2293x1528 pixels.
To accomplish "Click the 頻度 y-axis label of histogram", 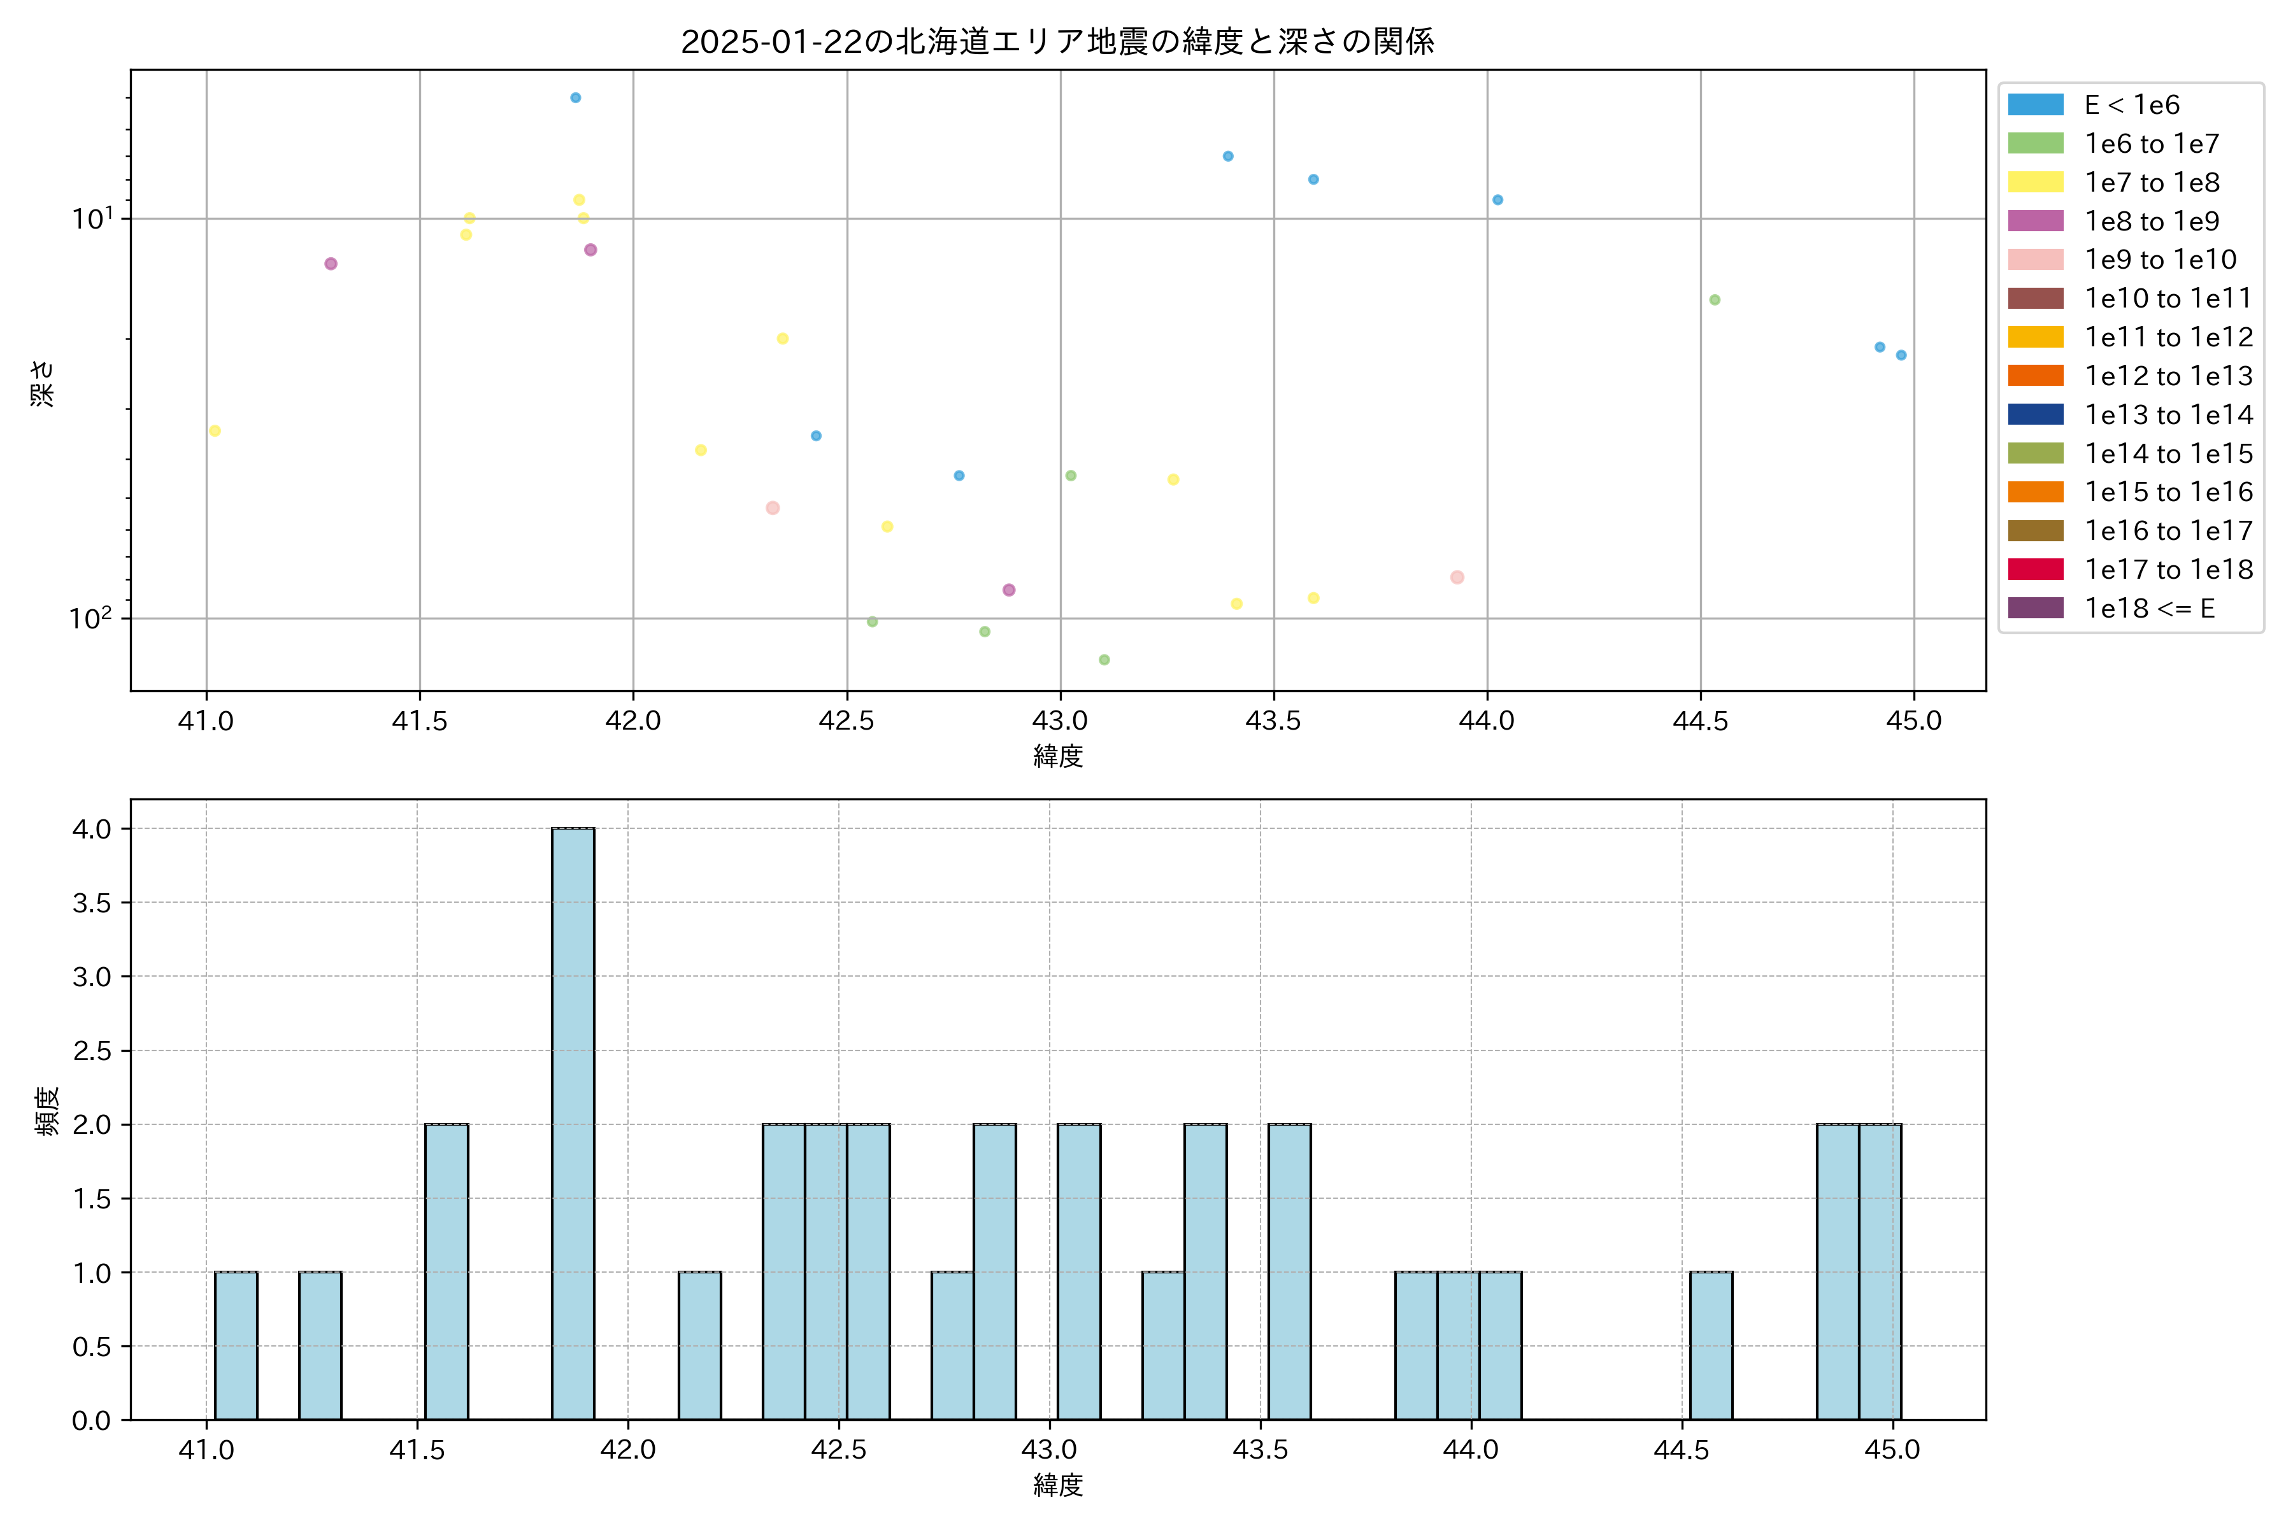I will (x=46, y=1111).
